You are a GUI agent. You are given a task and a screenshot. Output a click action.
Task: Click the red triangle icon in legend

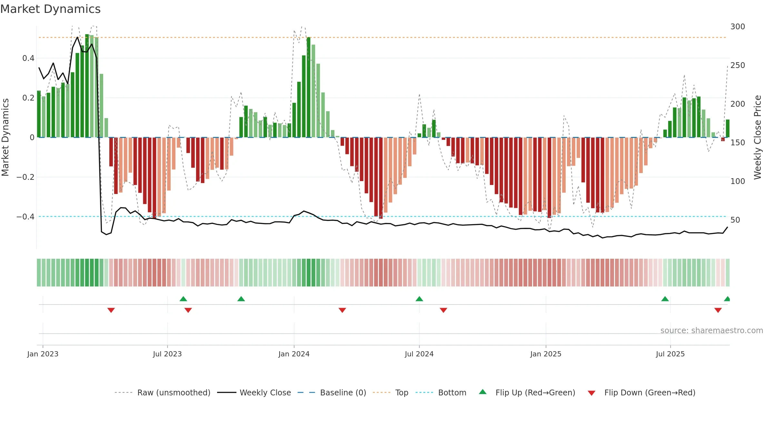click(591, 393)
